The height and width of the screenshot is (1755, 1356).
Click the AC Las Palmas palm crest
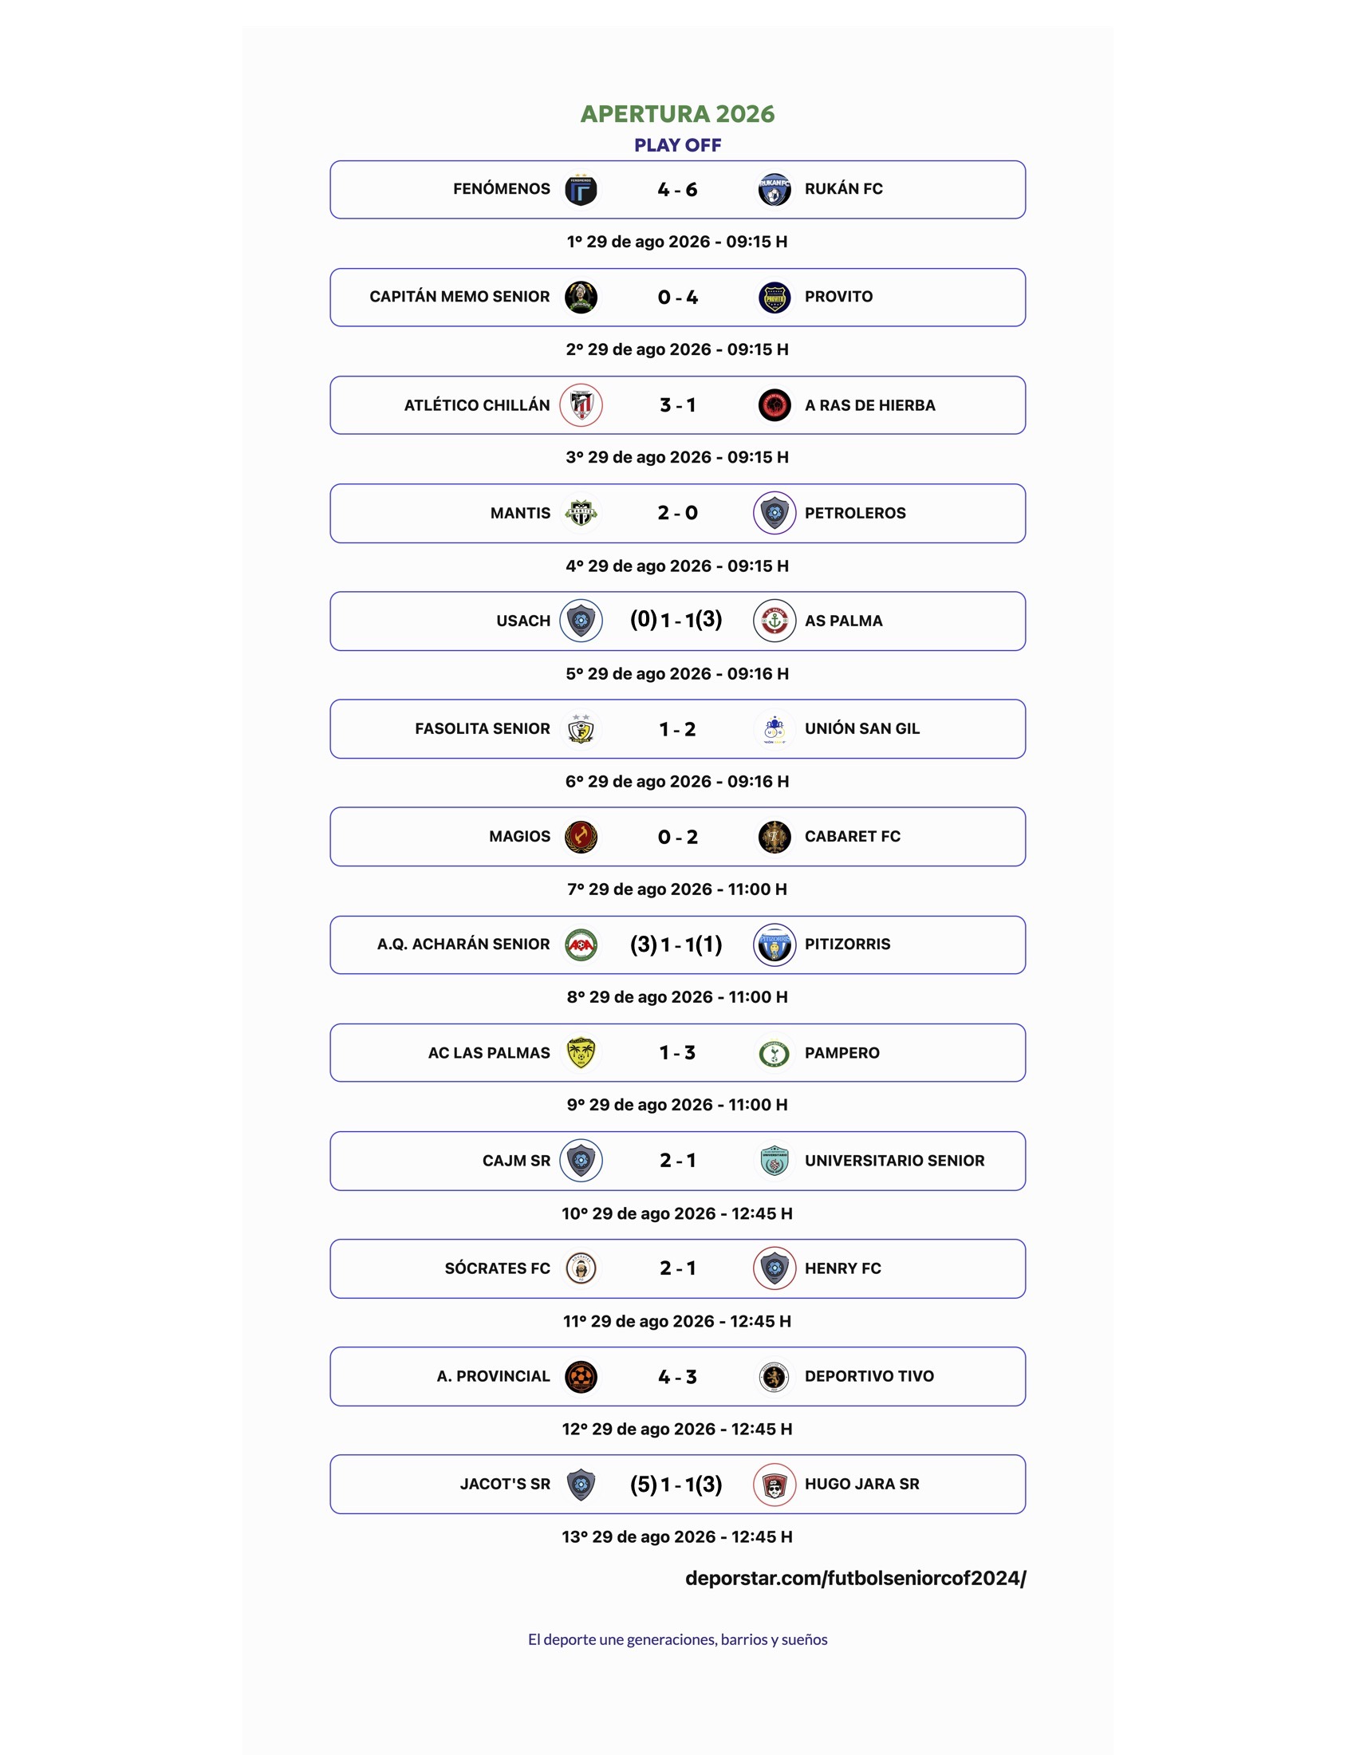pos(581,1053)
